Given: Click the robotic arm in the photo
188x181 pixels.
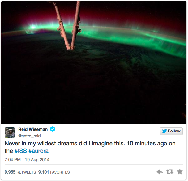Looking at the screenshot, I should tap(69, 25).
